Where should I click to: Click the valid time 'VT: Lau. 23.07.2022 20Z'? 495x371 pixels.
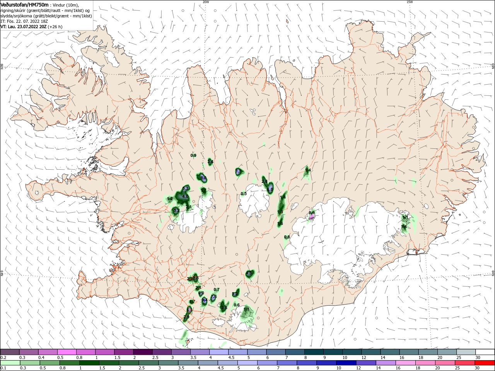(x=24, y=27)
